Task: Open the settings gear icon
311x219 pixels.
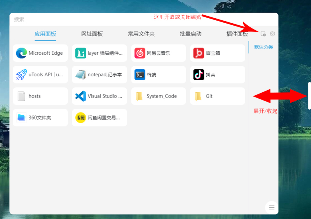Action: (x=272, y=34)
